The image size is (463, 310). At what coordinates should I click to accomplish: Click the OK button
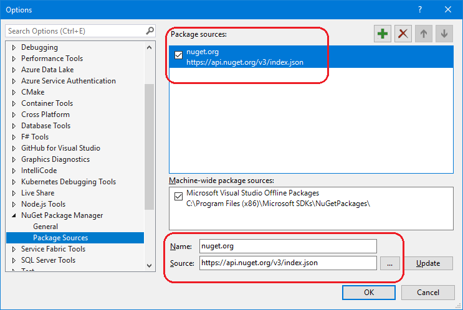click(369, 293)
